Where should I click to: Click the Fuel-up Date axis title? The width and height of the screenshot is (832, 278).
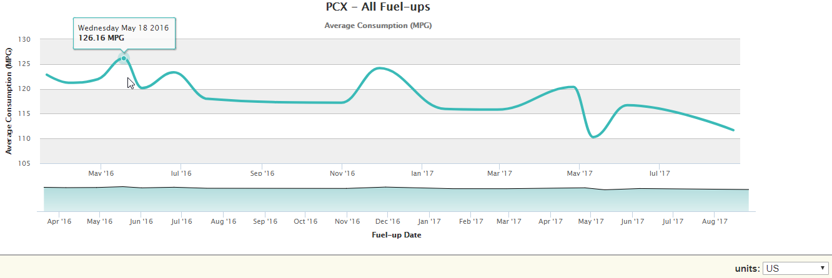pos(395,235)
